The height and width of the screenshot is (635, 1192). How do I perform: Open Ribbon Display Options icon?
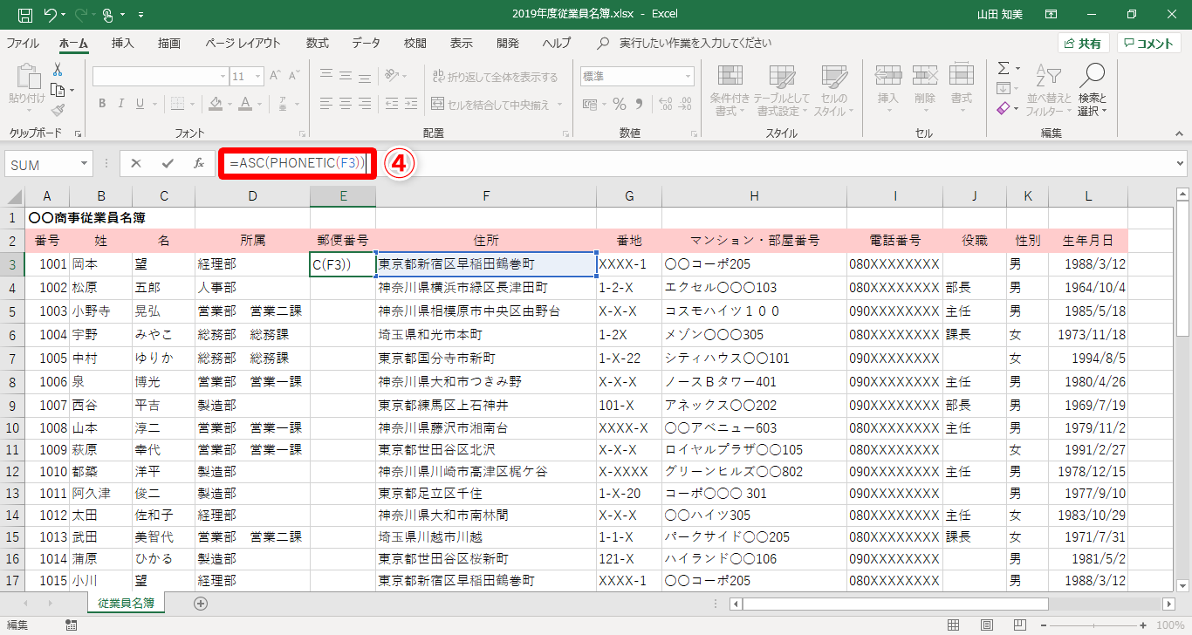point(1051,15)
